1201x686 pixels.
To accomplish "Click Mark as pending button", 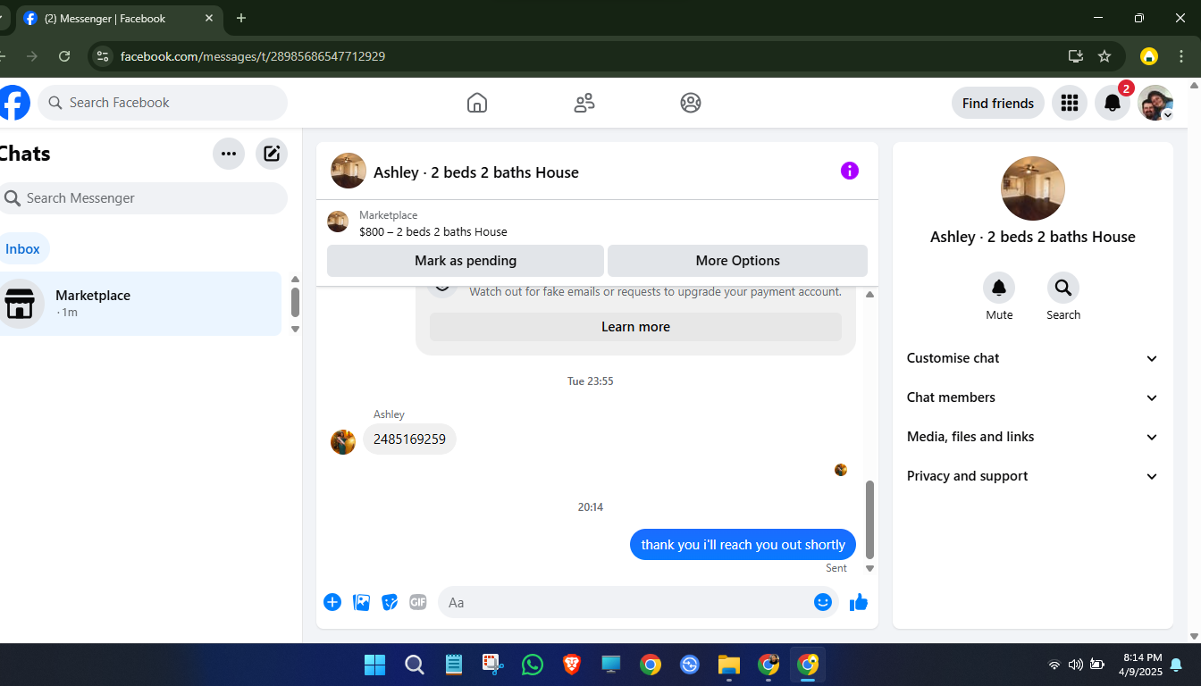I will 466,261.
